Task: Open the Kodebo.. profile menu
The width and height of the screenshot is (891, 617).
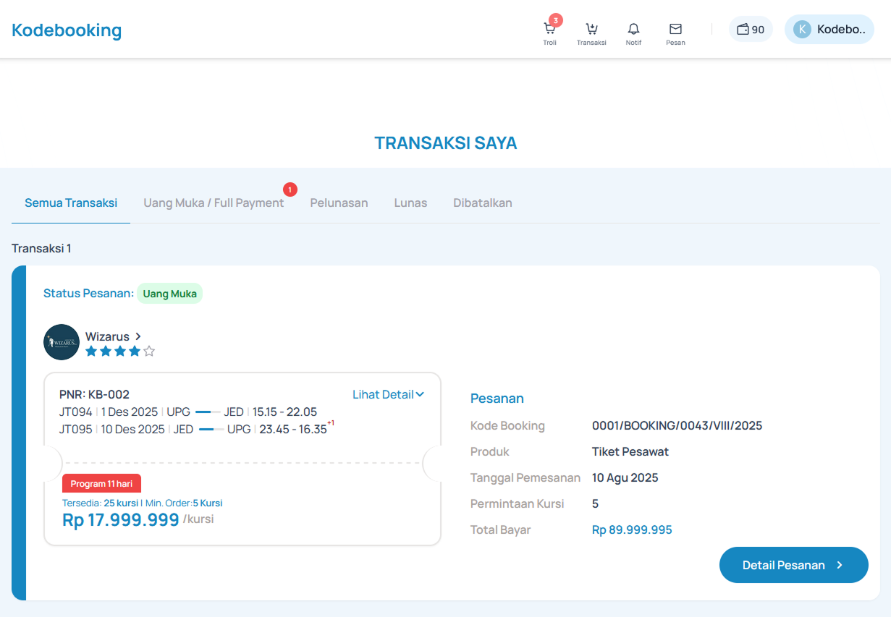Action: (x=840, y=30)
